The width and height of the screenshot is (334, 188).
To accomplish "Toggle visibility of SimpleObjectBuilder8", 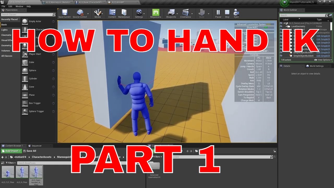I will (281, 56).
